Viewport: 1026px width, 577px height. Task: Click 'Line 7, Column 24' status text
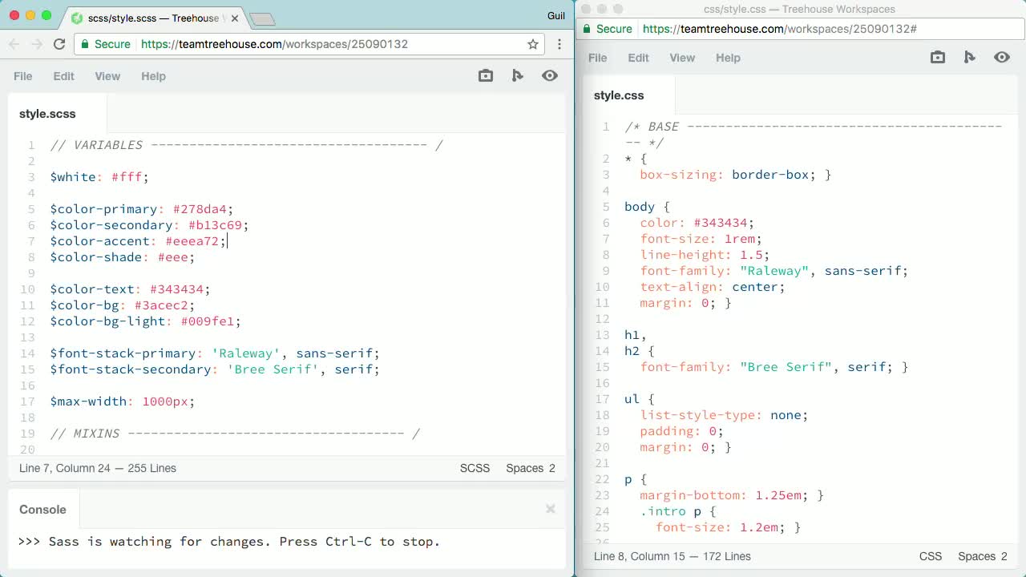(65, 468)
